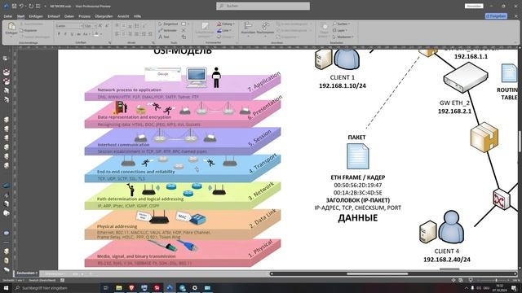Click the Suchen search box in title bar
Viewport: 522px width, 293px height.
click(x=263, y=6)
